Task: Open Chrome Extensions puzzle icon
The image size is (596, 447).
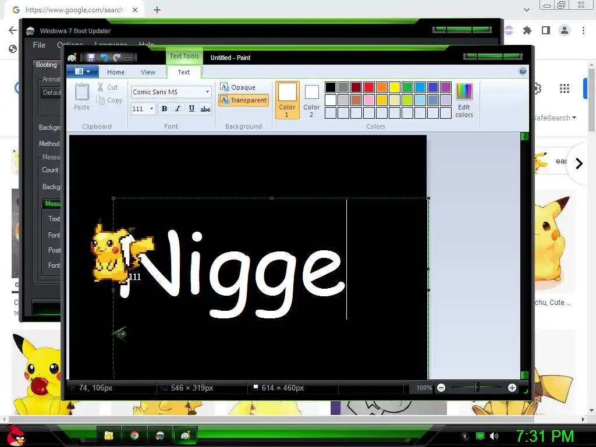Action: click(527, 30)
